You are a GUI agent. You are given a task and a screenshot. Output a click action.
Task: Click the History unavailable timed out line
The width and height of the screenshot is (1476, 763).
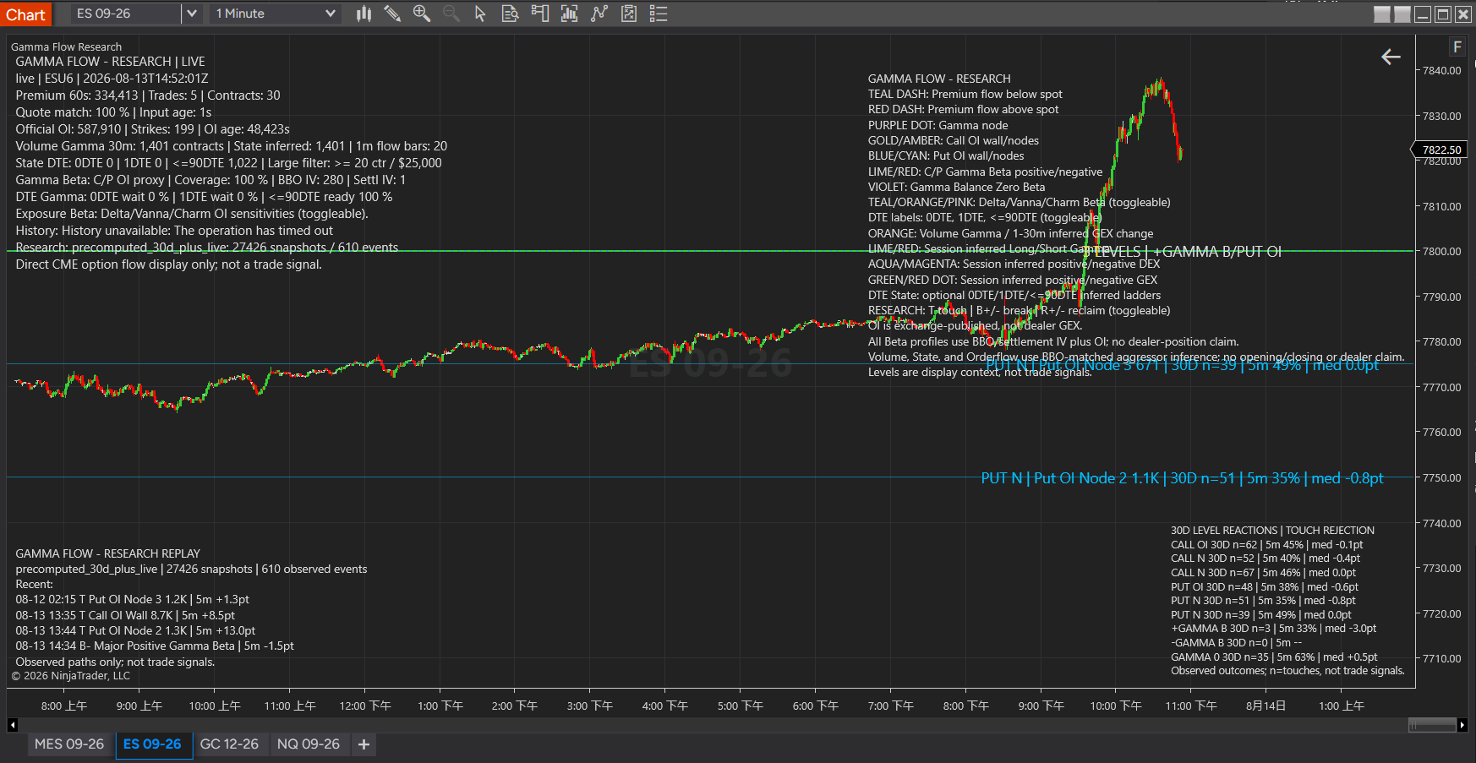tap(174, 231)
